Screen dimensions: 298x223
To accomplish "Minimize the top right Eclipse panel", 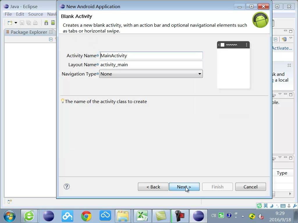I will (x=285, y=31).
